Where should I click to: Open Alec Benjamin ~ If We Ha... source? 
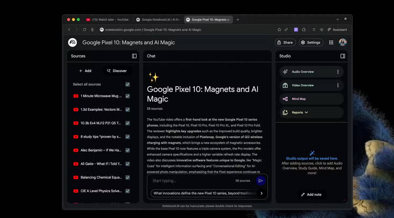pos(101,150)
